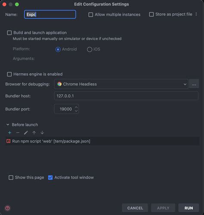204x215 pixels.
Task: Move the launch task down
Action: click(42, 133)
